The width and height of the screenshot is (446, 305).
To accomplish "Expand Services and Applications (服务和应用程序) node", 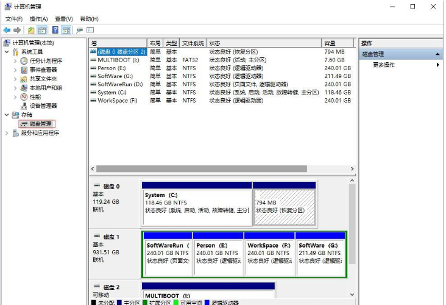I will (x=7, y=133).
